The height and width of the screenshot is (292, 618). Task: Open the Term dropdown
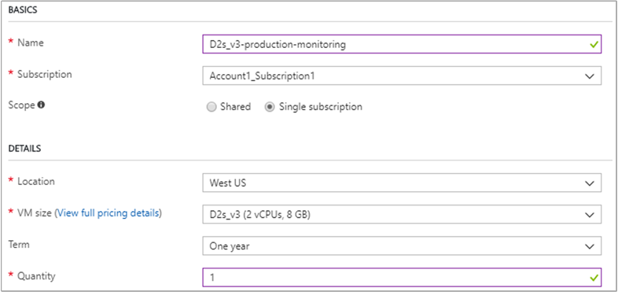[x=402, y=246]
